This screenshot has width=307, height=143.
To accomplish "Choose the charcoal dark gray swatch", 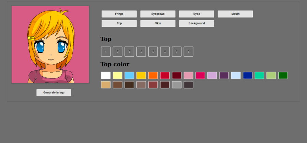I will click(189, 85).
